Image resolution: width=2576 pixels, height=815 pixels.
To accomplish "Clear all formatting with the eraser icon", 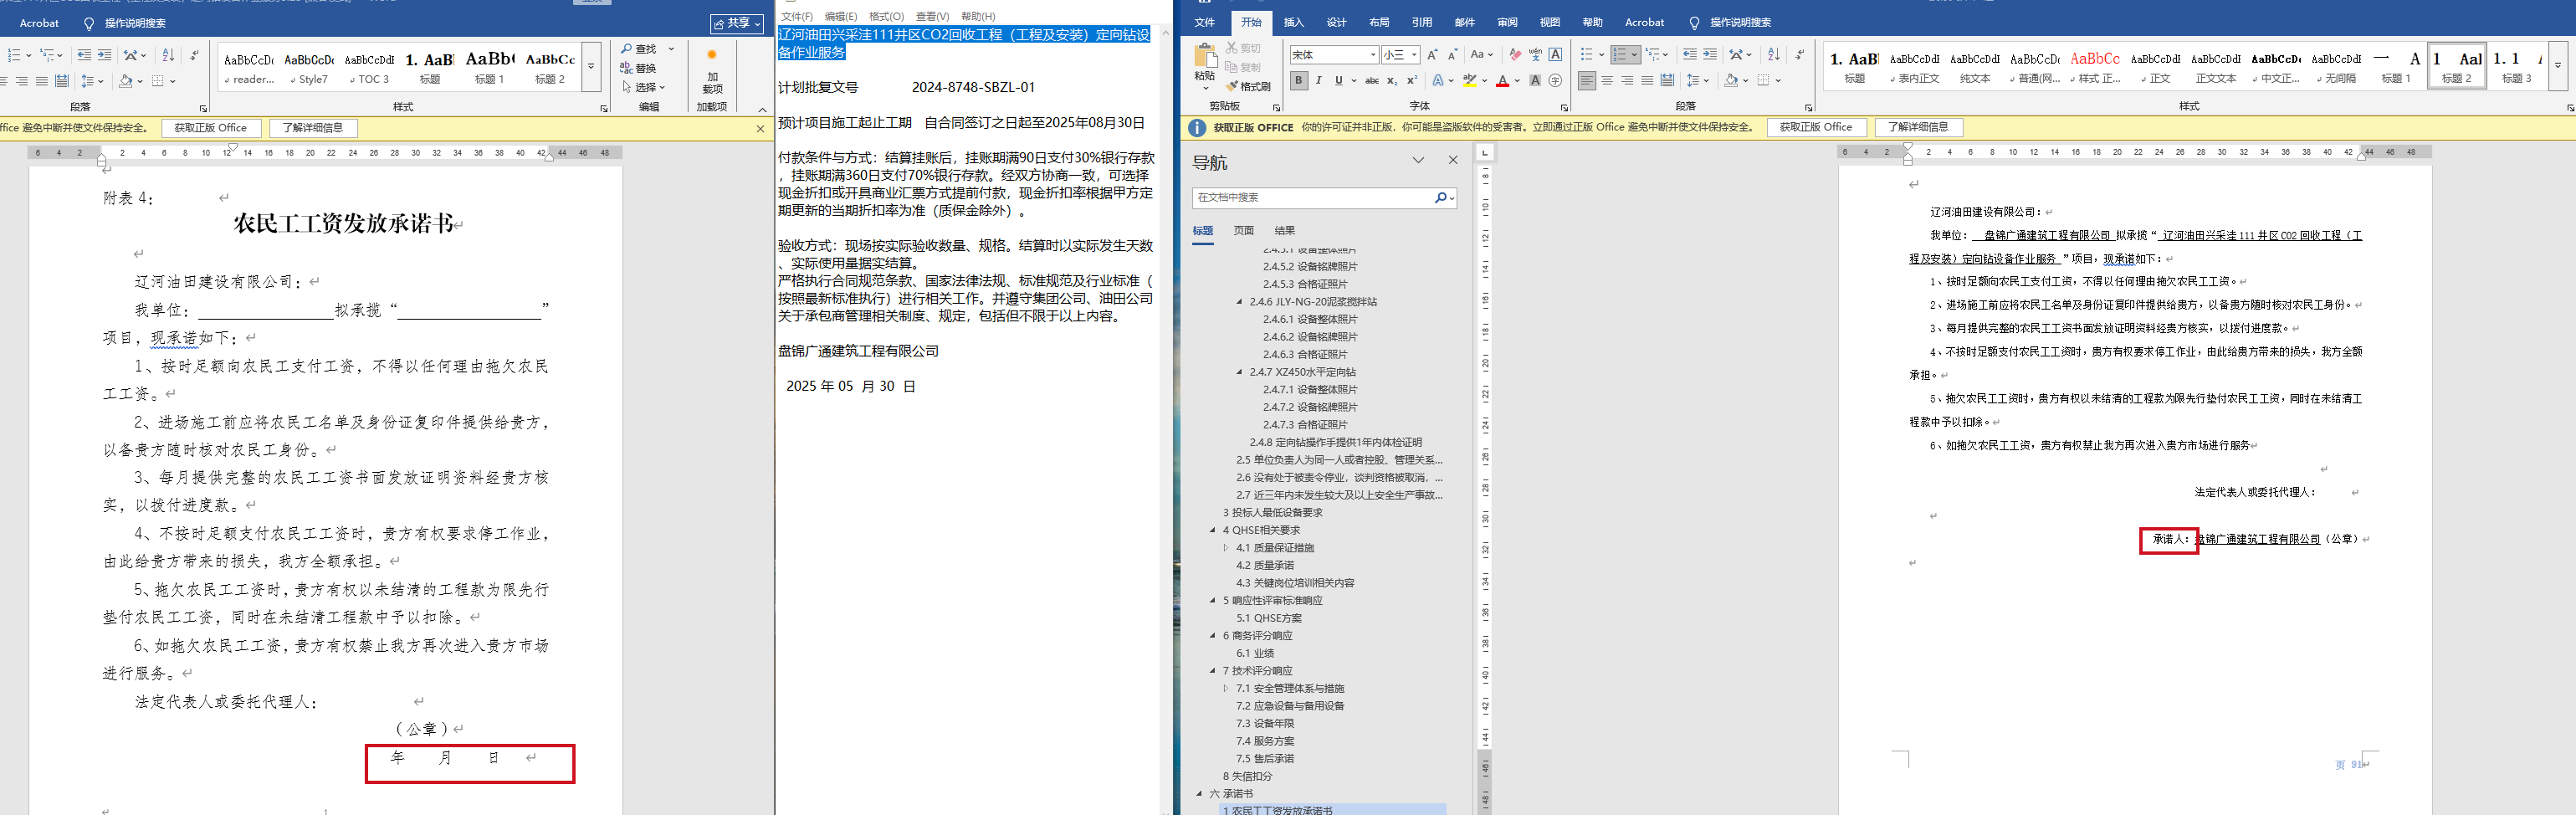I will click(1515, 55).
